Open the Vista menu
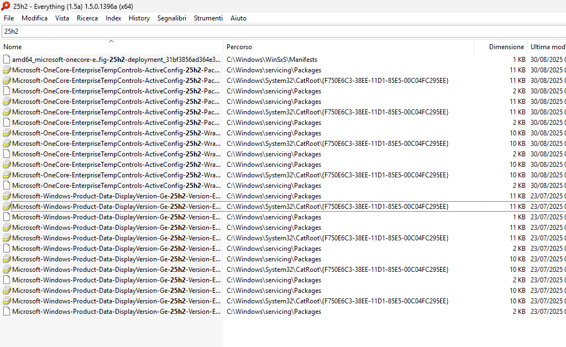566x347 pixels. tap(62, 18)
